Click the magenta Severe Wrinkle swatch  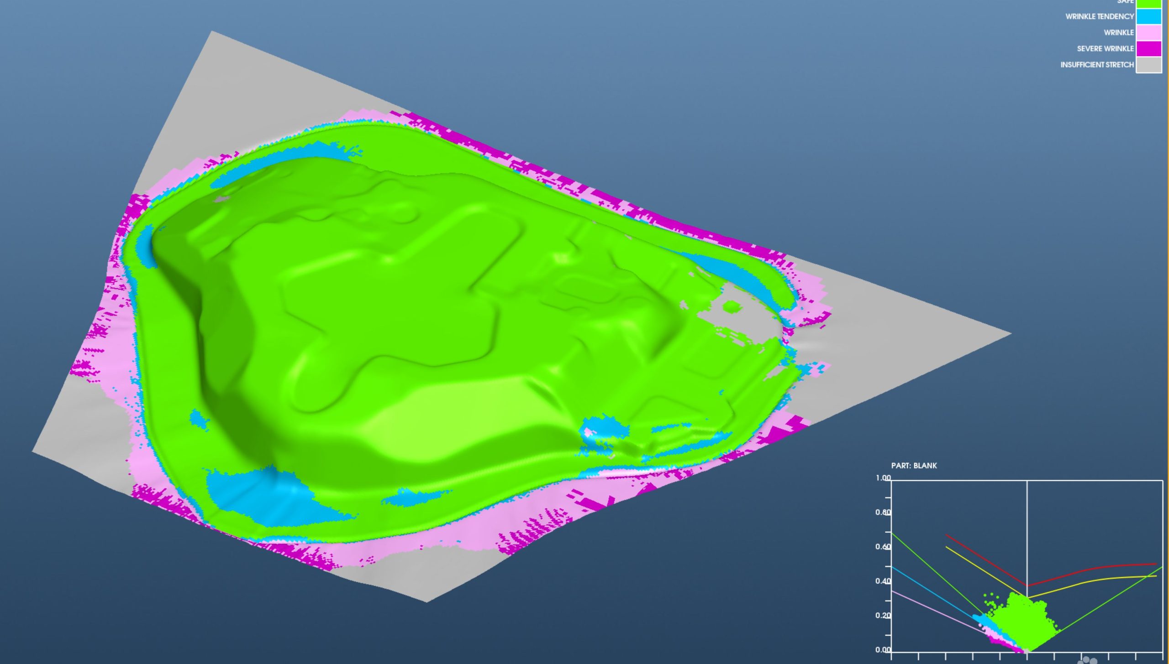(x=1148, y=48)
